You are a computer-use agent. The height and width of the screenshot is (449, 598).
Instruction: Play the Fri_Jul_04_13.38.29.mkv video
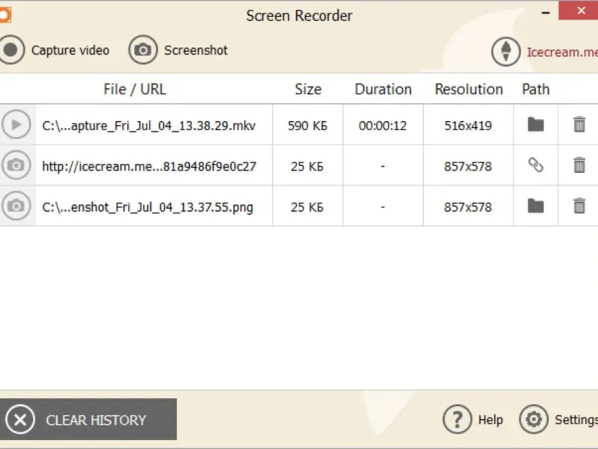tap(16, 124)
